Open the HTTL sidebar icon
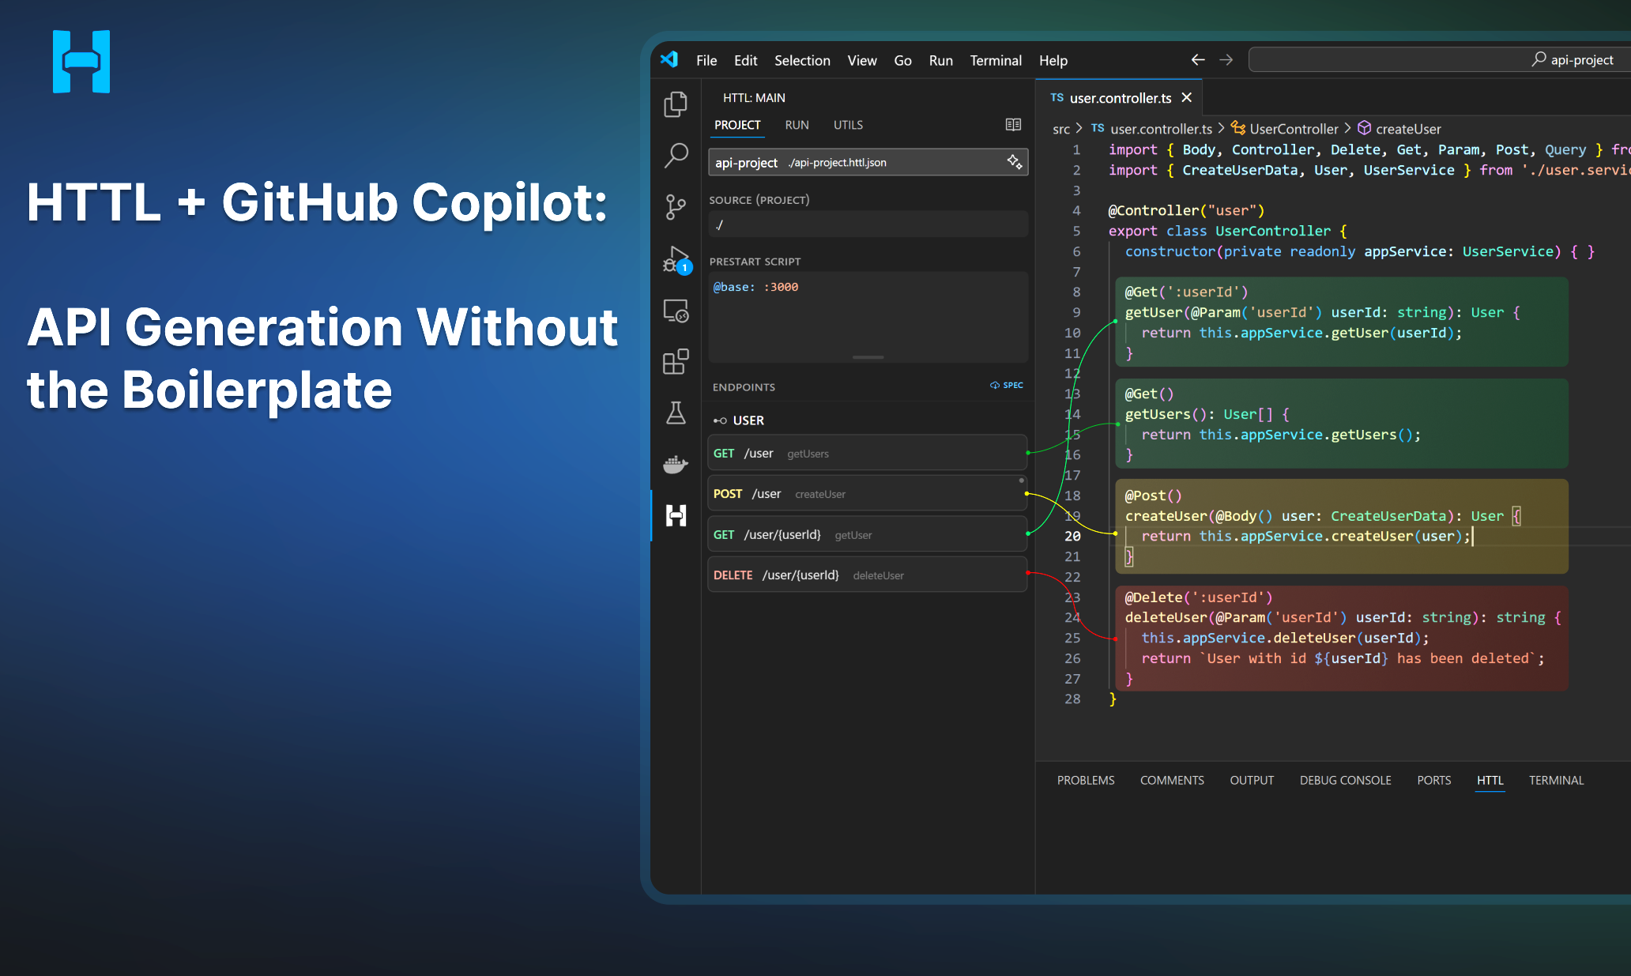This screenshot has height=976, width=1631. (x=676, y=516)
